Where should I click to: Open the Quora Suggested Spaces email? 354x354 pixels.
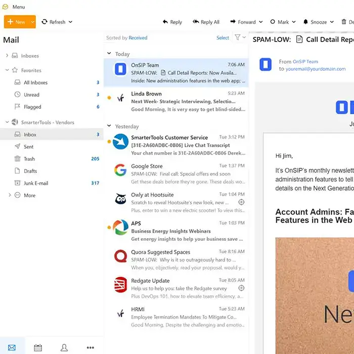coord(176,260)
